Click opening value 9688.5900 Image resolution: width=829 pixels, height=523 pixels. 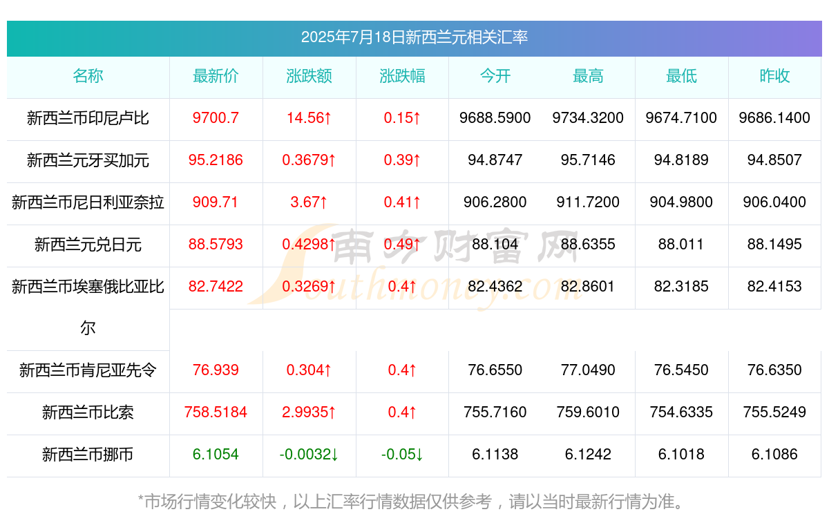pos(495,118)
